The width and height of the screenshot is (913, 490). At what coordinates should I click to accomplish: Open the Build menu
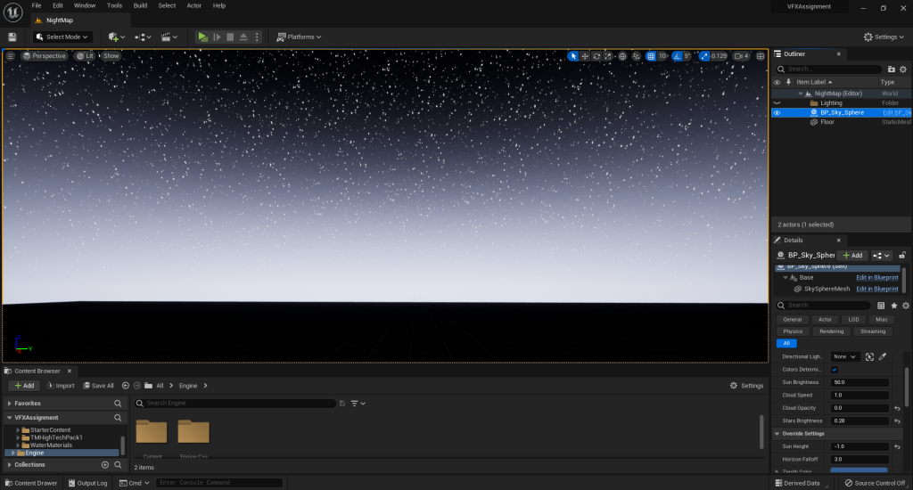coord(140,5)
